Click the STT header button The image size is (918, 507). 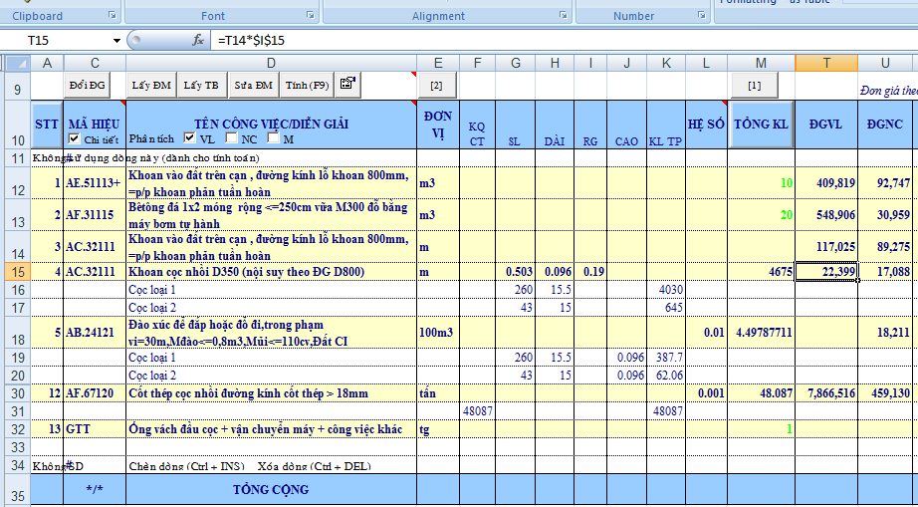tap(47, 125)
